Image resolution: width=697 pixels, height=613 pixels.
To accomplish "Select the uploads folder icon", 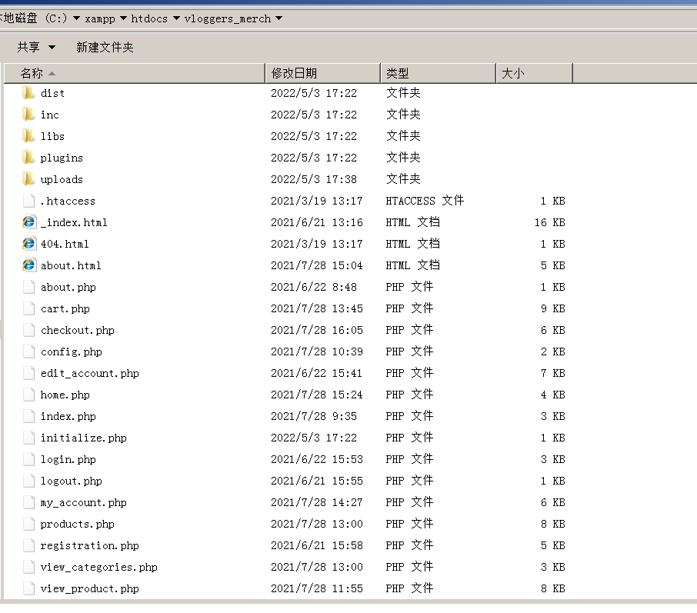I will point(28,179).
